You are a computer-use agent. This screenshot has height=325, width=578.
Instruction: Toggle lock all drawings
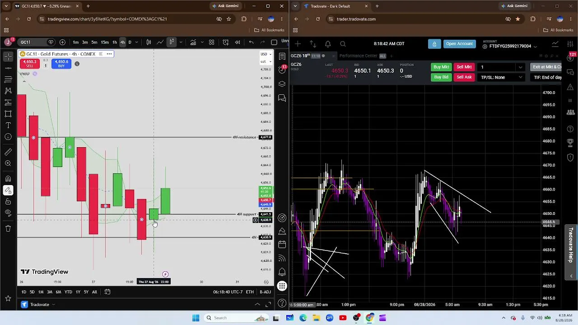[x=8, y=201]
